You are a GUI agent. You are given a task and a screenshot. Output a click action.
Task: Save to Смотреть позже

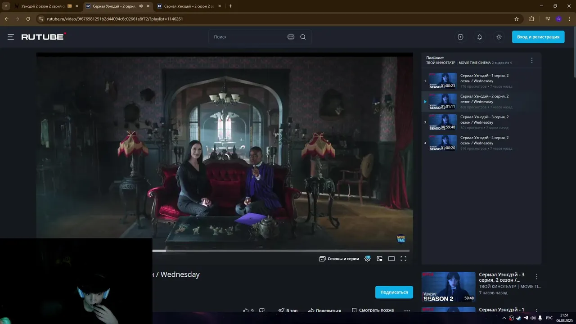point(373,310)
